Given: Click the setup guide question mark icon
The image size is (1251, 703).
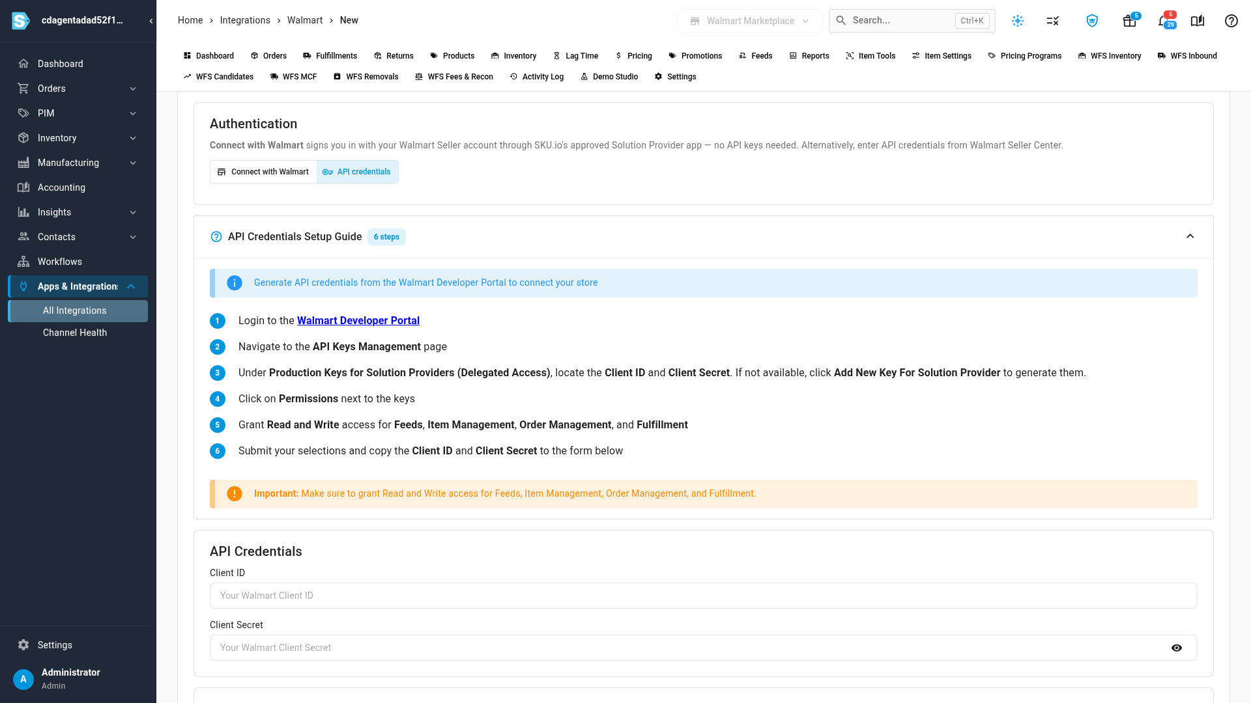Looking at the screenshot, I should pyautogui.click(x=216, y=237).
